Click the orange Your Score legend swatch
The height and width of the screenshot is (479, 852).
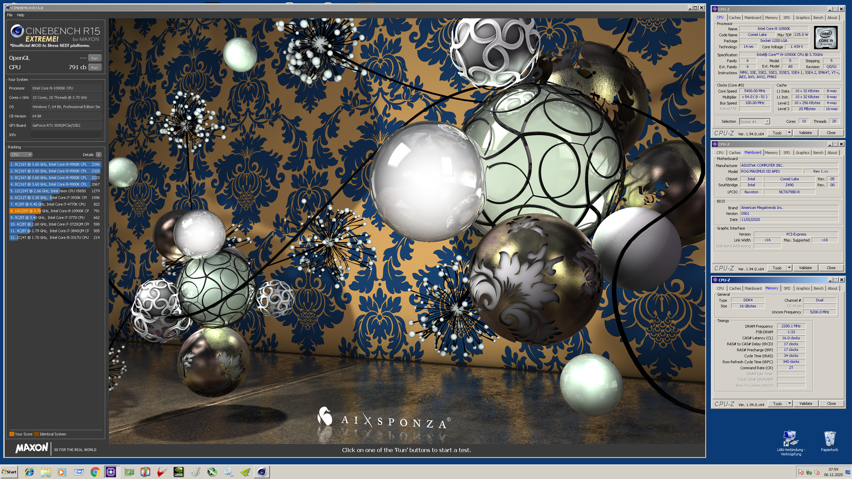tap(12, 434)
